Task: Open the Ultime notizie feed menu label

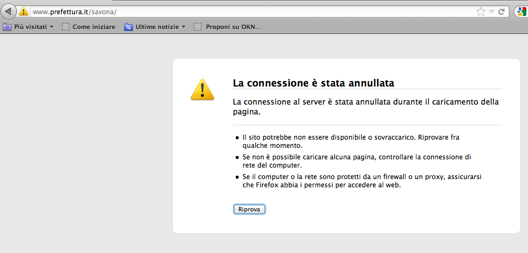Action: (x=157, y=27)
